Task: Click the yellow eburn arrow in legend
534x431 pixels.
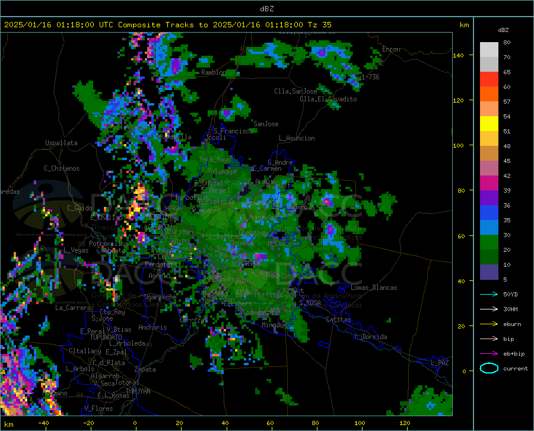Action: pos(489,324)
